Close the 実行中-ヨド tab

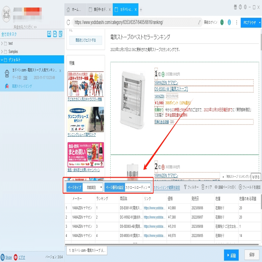pos(110,10)
